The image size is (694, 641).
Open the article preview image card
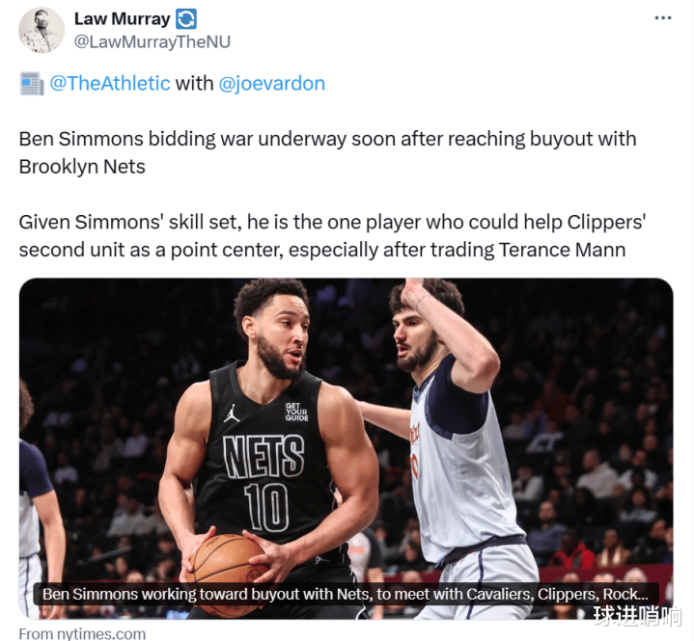coord(347,448)
